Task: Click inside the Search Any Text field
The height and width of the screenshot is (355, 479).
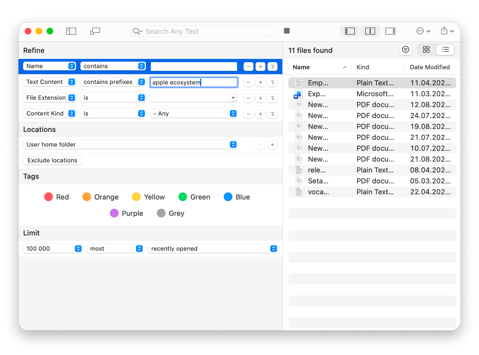Action: click(x=201, y=31)
